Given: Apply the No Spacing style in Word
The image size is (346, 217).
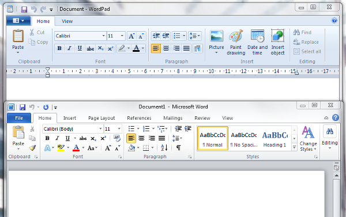Looking at the screenshot, I should click(244, 139).
